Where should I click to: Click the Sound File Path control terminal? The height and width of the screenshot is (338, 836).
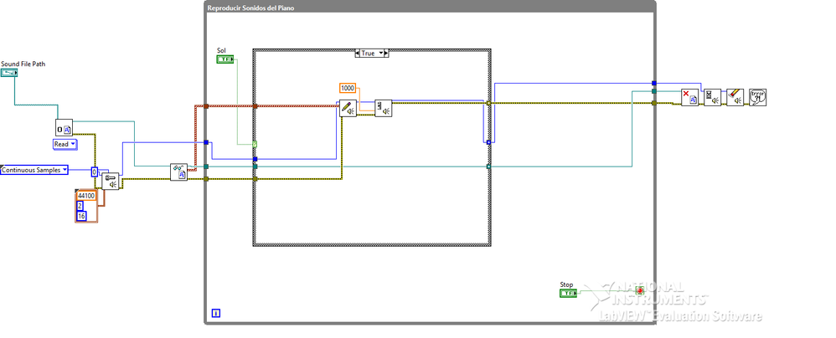(x=9, y=73)
